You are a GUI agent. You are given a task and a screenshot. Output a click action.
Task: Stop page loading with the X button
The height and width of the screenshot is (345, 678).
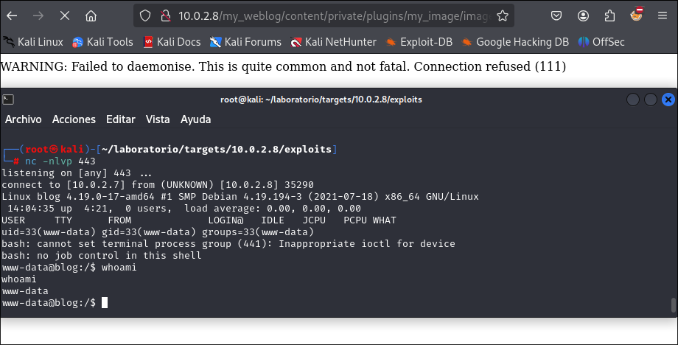[x=65, y=16]
